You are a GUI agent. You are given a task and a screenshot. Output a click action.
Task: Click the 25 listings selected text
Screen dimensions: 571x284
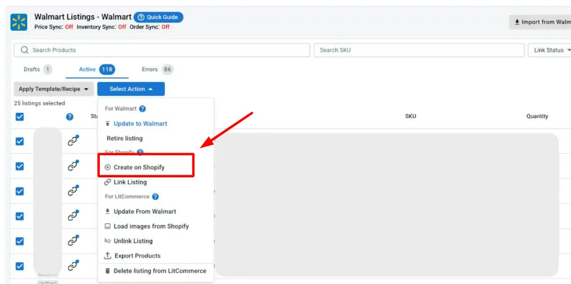(x=39, y=104)
